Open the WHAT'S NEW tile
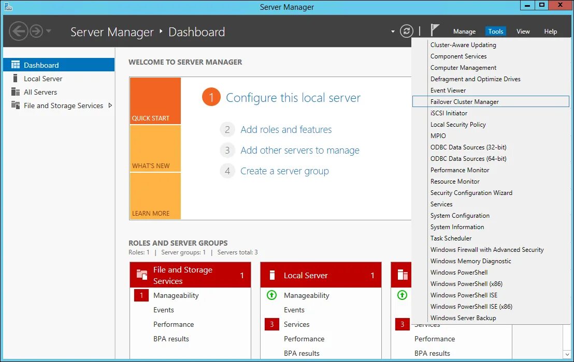Screen dimensions: 574x362 click(155, 148)
